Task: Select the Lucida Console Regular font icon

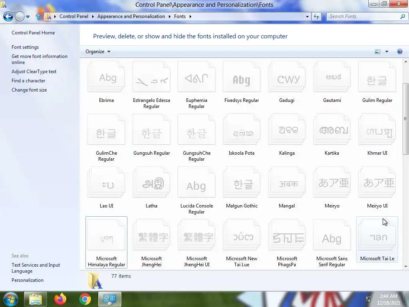Action: pyautogui.click(x=197, y=182)
